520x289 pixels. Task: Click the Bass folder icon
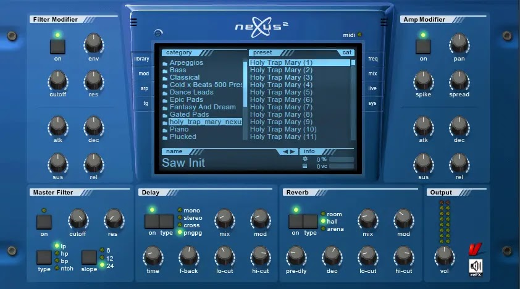click(x=165, y=70)
